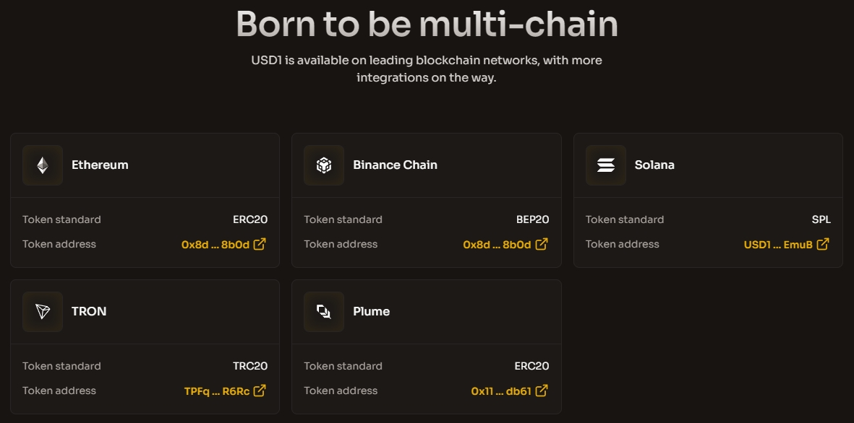Open external link icon beside TRON address
Image resolution: width=854 pixels, height=423 pixels.
pyautogui.click(x=260, y=391)
